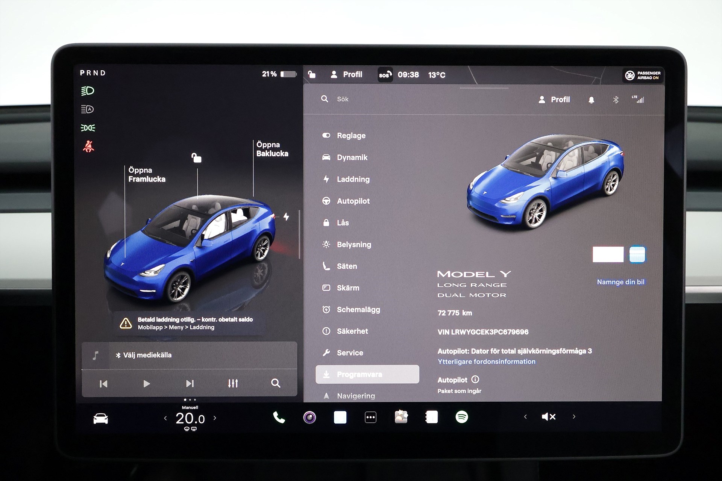The image size is (722, 481).
Task: Raise volume with right chevron
Action: [574, 417]
